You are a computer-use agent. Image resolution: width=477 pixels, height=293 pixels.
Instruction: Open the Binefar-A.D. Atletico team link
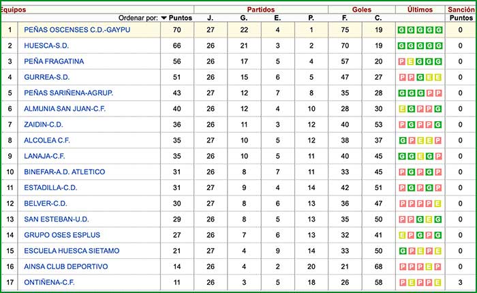[x=64, y=172]
